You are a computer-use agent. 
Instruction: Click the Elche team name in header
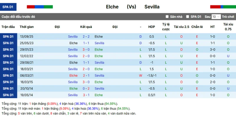point(112,6)
